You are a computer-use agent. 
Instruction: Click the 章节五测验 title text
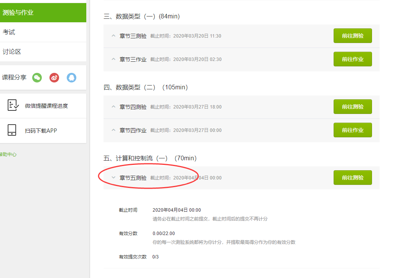point(133,178)
